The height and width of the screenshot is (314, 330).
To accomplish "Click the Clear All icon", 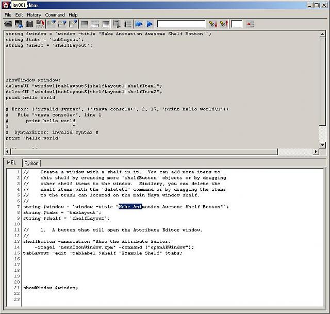I will 73,24.
